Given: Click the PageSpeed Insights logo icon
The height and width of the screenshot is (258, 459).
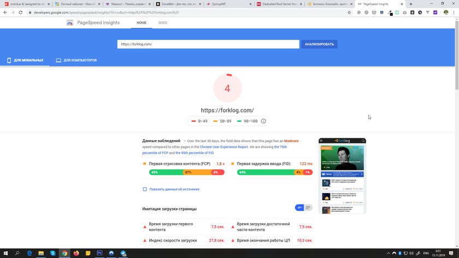Looking at the screenshot, I should (x=70, y=22).
